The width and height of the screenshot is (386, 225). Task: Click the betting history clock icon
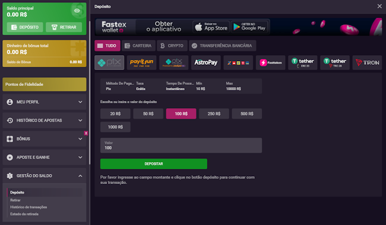(x=10, y=121)
